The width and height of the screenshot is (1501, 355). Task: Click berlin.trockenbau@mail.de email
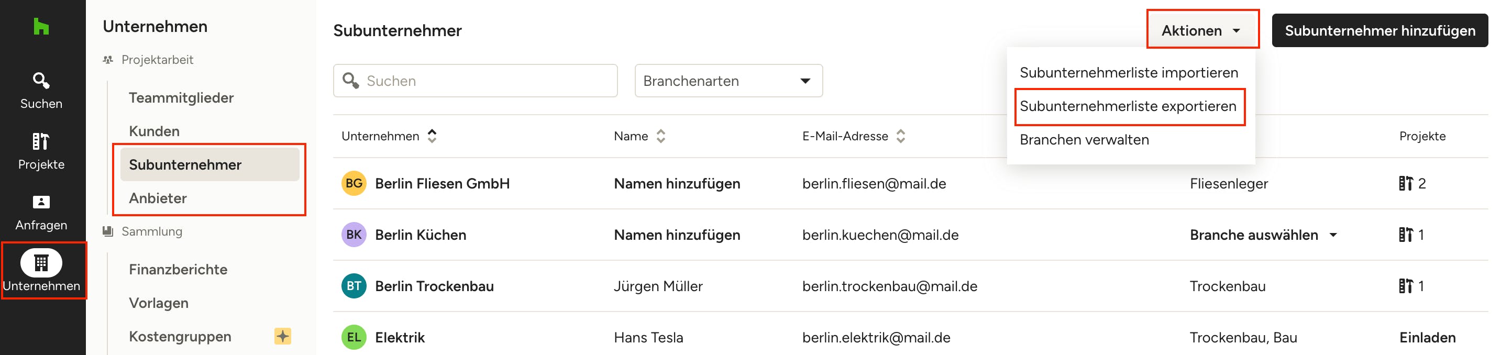click(890, 286)
